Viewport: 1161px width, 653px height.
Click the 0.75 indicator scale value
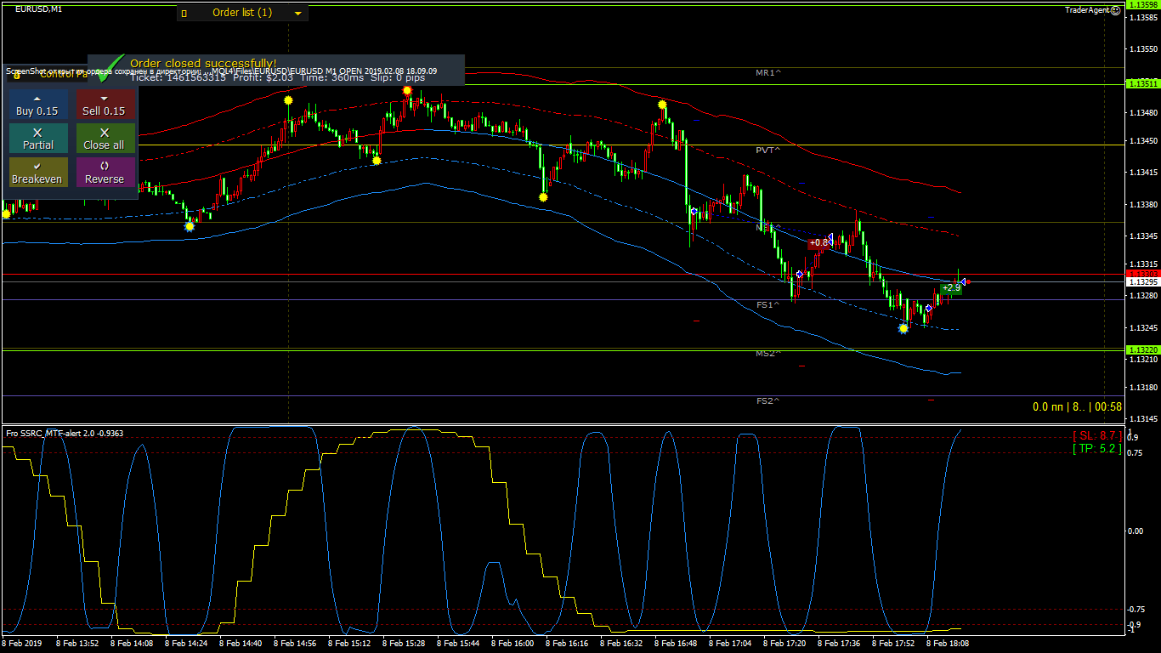(1135, 453)
